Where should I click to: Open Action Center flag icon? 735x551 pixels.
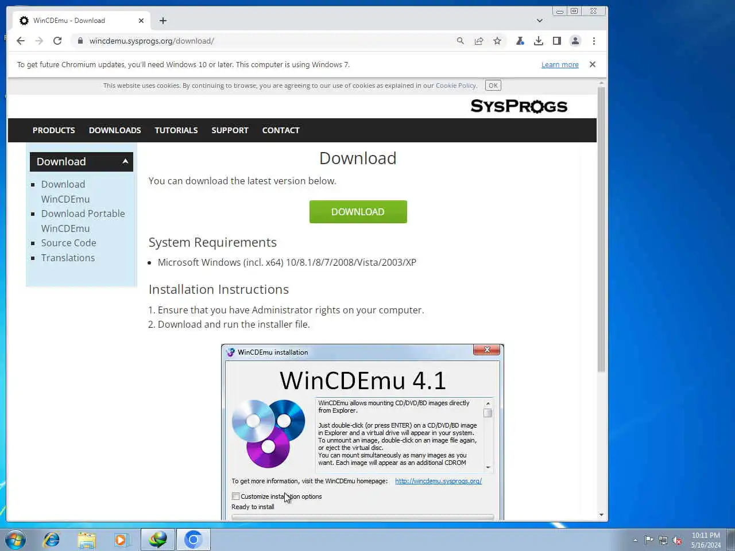click(649, 540)
